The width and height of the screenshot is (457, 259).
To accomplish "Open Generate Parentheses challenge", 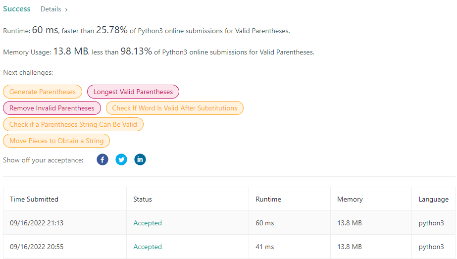I will point(43,92).
